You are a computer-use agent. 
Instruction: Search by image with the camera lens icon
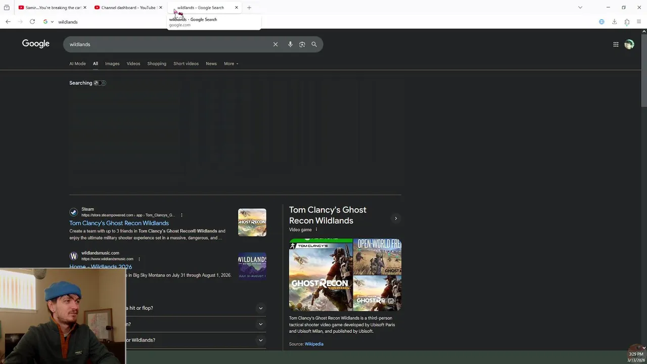tap(302, 44)
